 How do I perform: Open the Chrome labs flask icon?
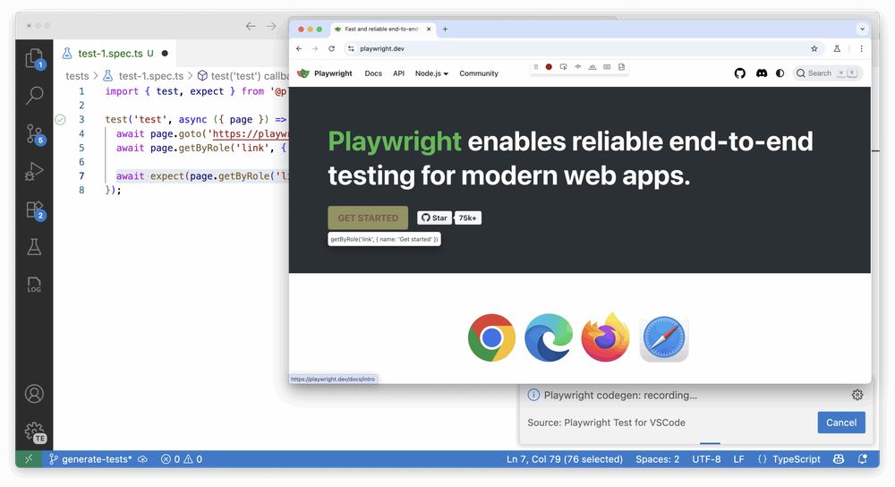837,48
